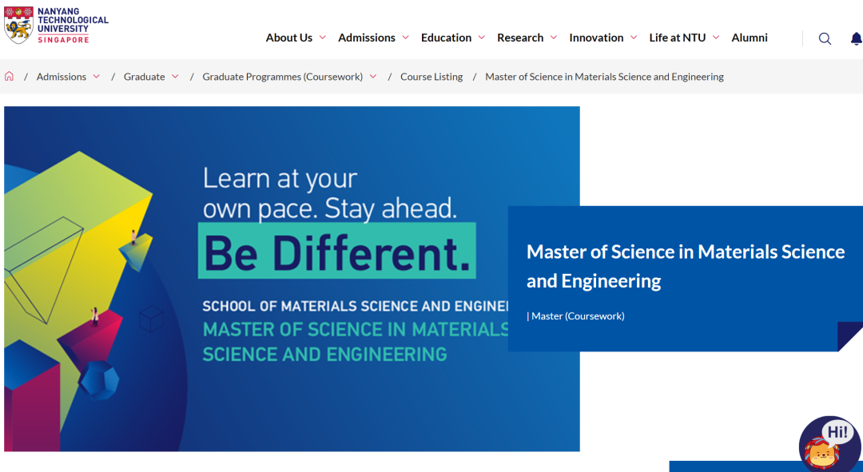The width and height of the screenshot is (863, 472).
Task: Open the Hi! lion chatbot mascot
Action: pyautogui.click(x=828, y=446)
